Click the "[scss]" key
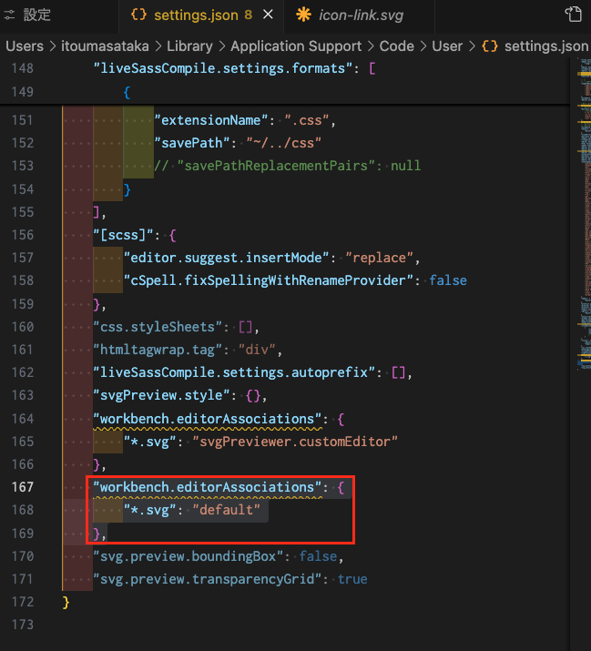This screenshot has width=591, height=651. coord(123,236)
